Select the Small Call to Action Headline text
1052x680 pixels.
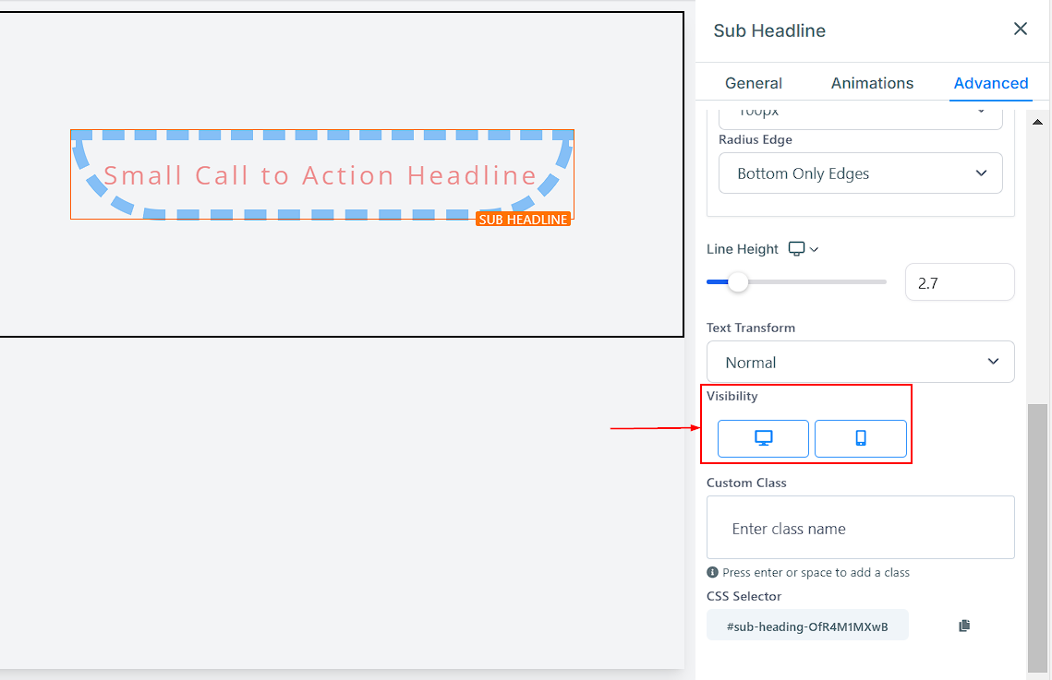(320, 175)
